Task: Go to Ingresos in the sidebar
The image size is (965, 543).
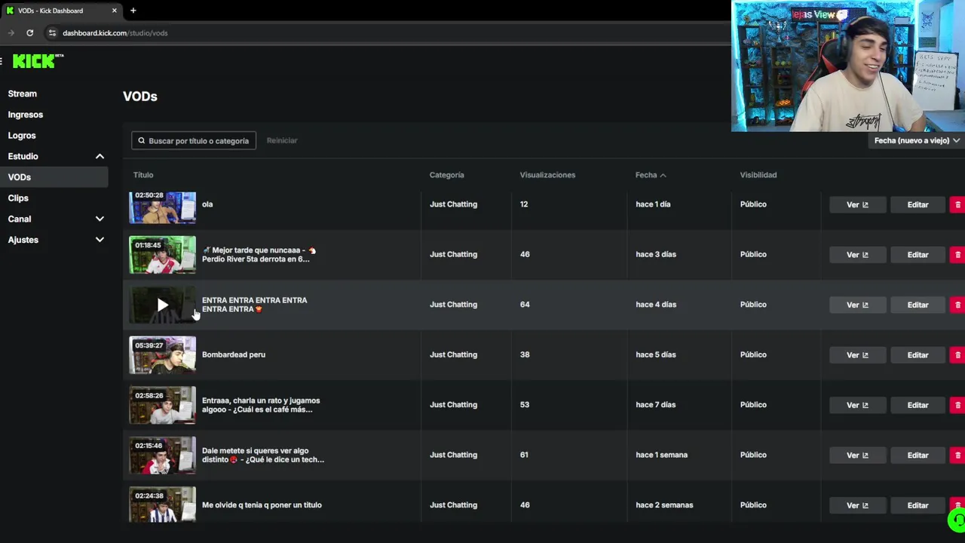Action: 26,115
